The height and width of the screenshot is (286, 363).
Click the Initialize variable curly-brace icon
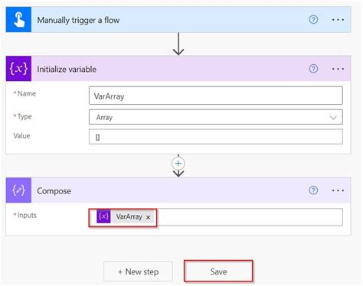(18, 69)
